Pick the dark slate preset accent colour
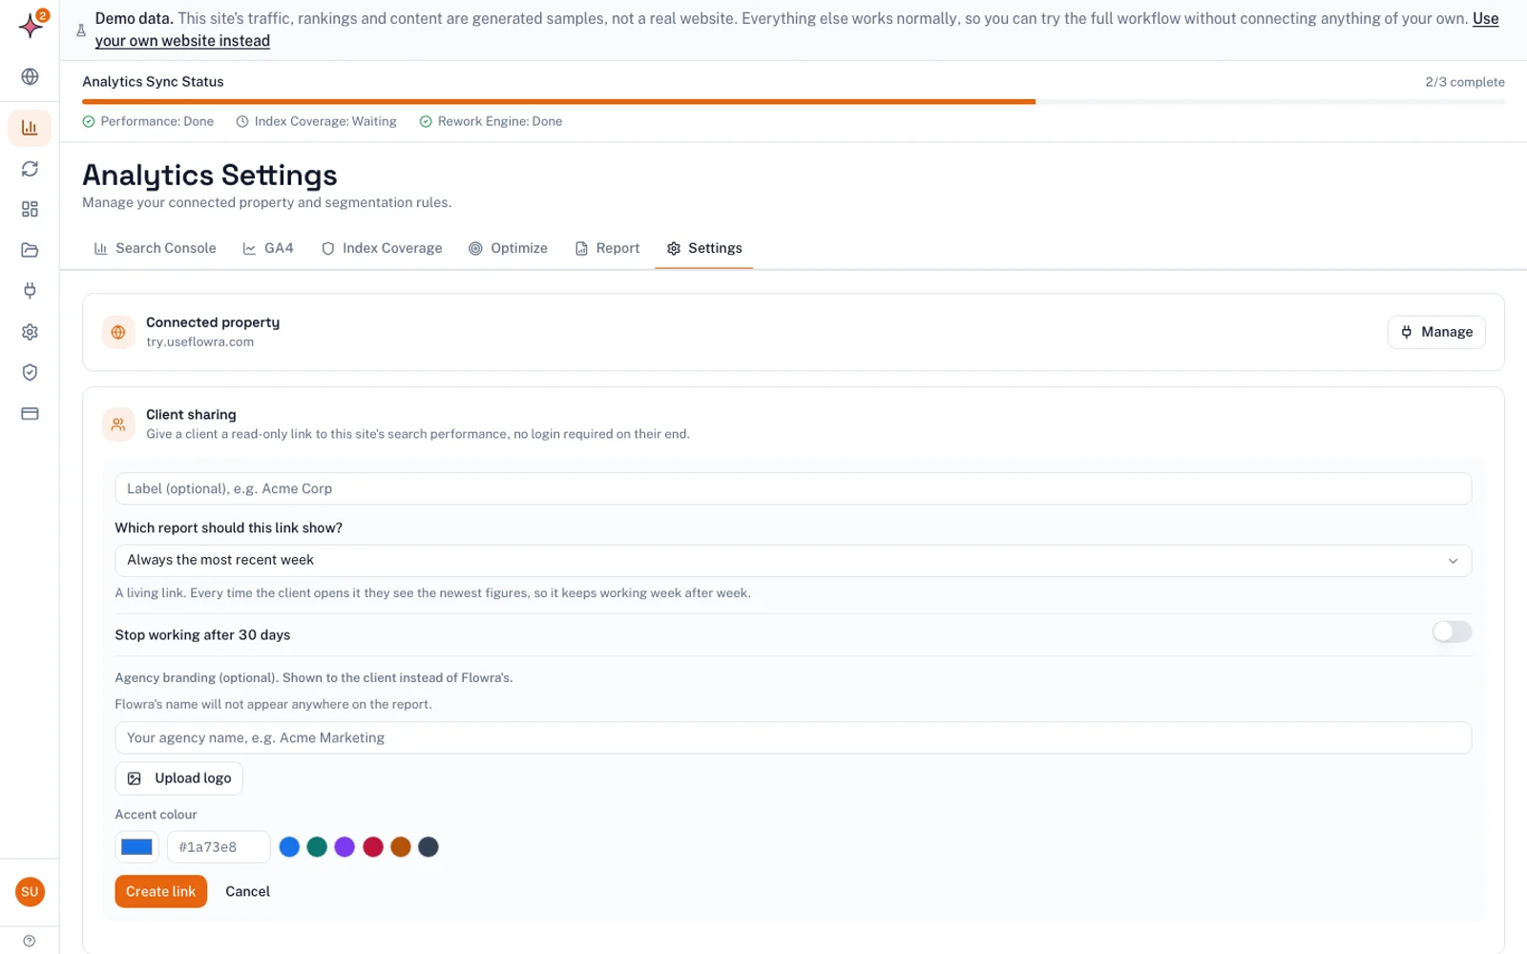Viewport: 1527px width, 954px height. pos(429,847)
